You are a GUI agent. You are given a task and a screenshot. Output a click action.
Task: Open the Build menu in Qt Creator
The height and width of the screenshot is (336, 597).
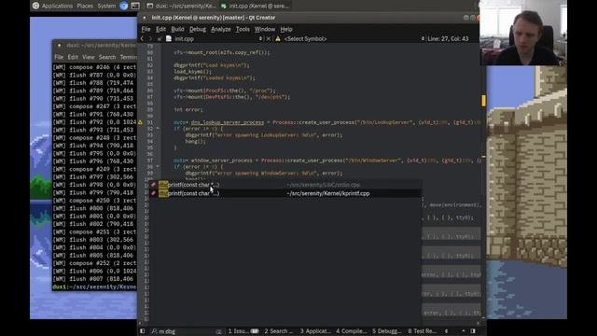[x=177, y=29]
